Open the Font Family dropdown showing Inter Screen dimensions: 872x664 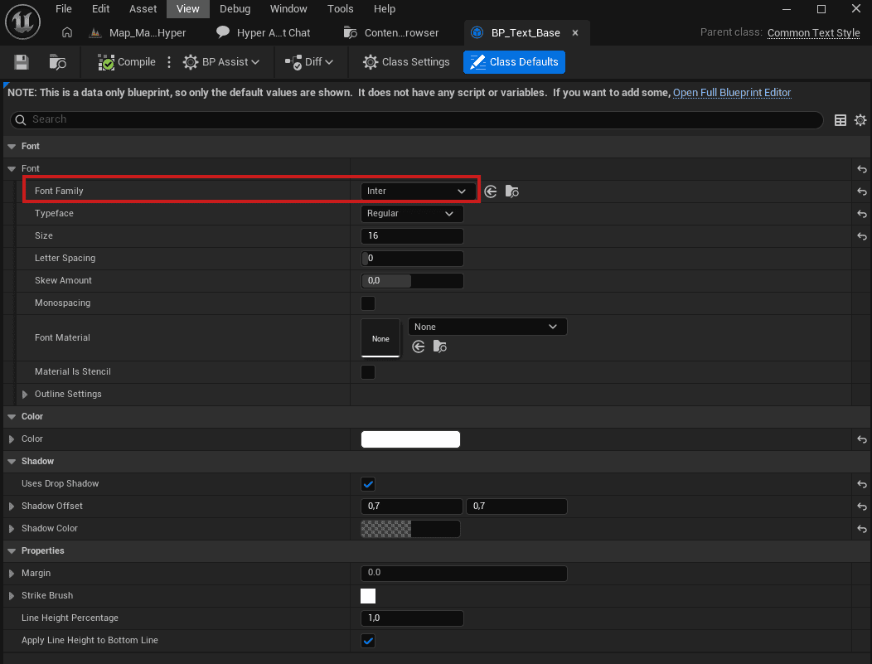418,191
